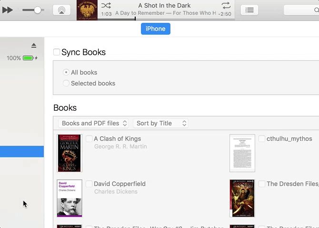Click the search input field
Viewport: 319px width, 228px height.
pyautogui.click(x=302, y=10)
